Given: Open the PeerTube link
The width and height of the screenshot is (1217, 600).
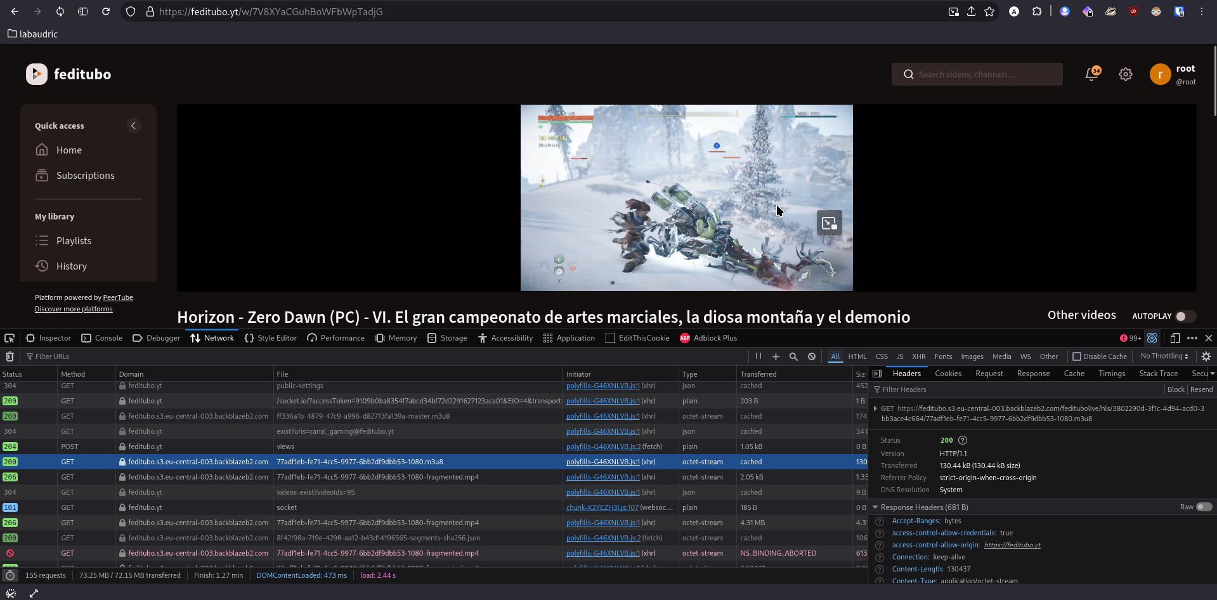Looking at the screenshot, I should [118, 297].
